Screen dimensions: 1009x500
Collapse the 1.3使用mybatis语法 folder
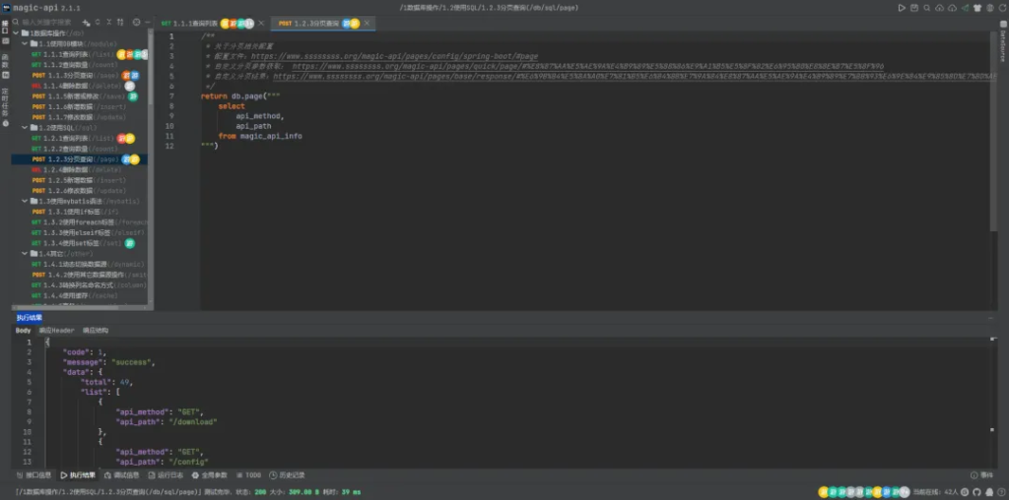pyautogui.click(x=25, y=201)
